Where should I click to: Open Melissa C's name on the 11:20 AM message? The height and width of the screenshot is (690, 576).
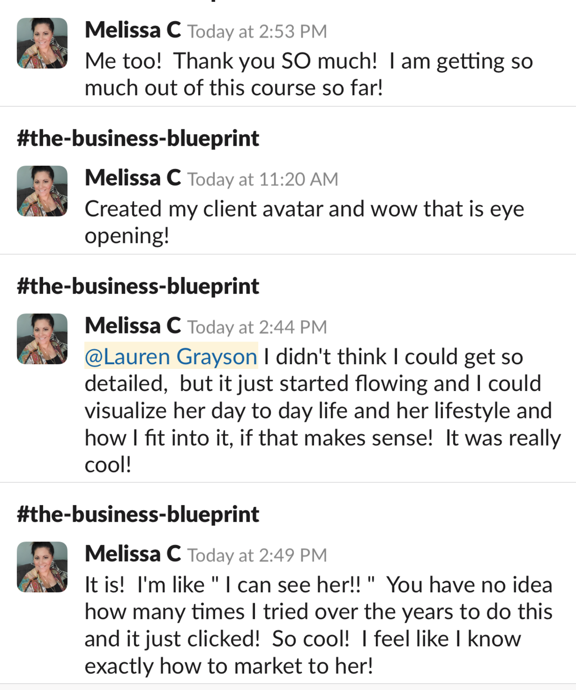133,178
